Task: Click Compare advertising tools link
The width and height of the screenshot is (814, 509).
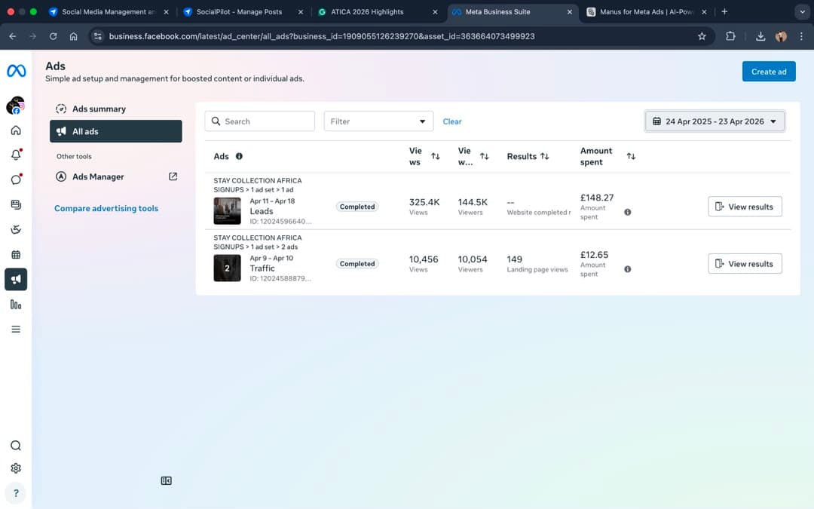Action: tap(106, 208)
